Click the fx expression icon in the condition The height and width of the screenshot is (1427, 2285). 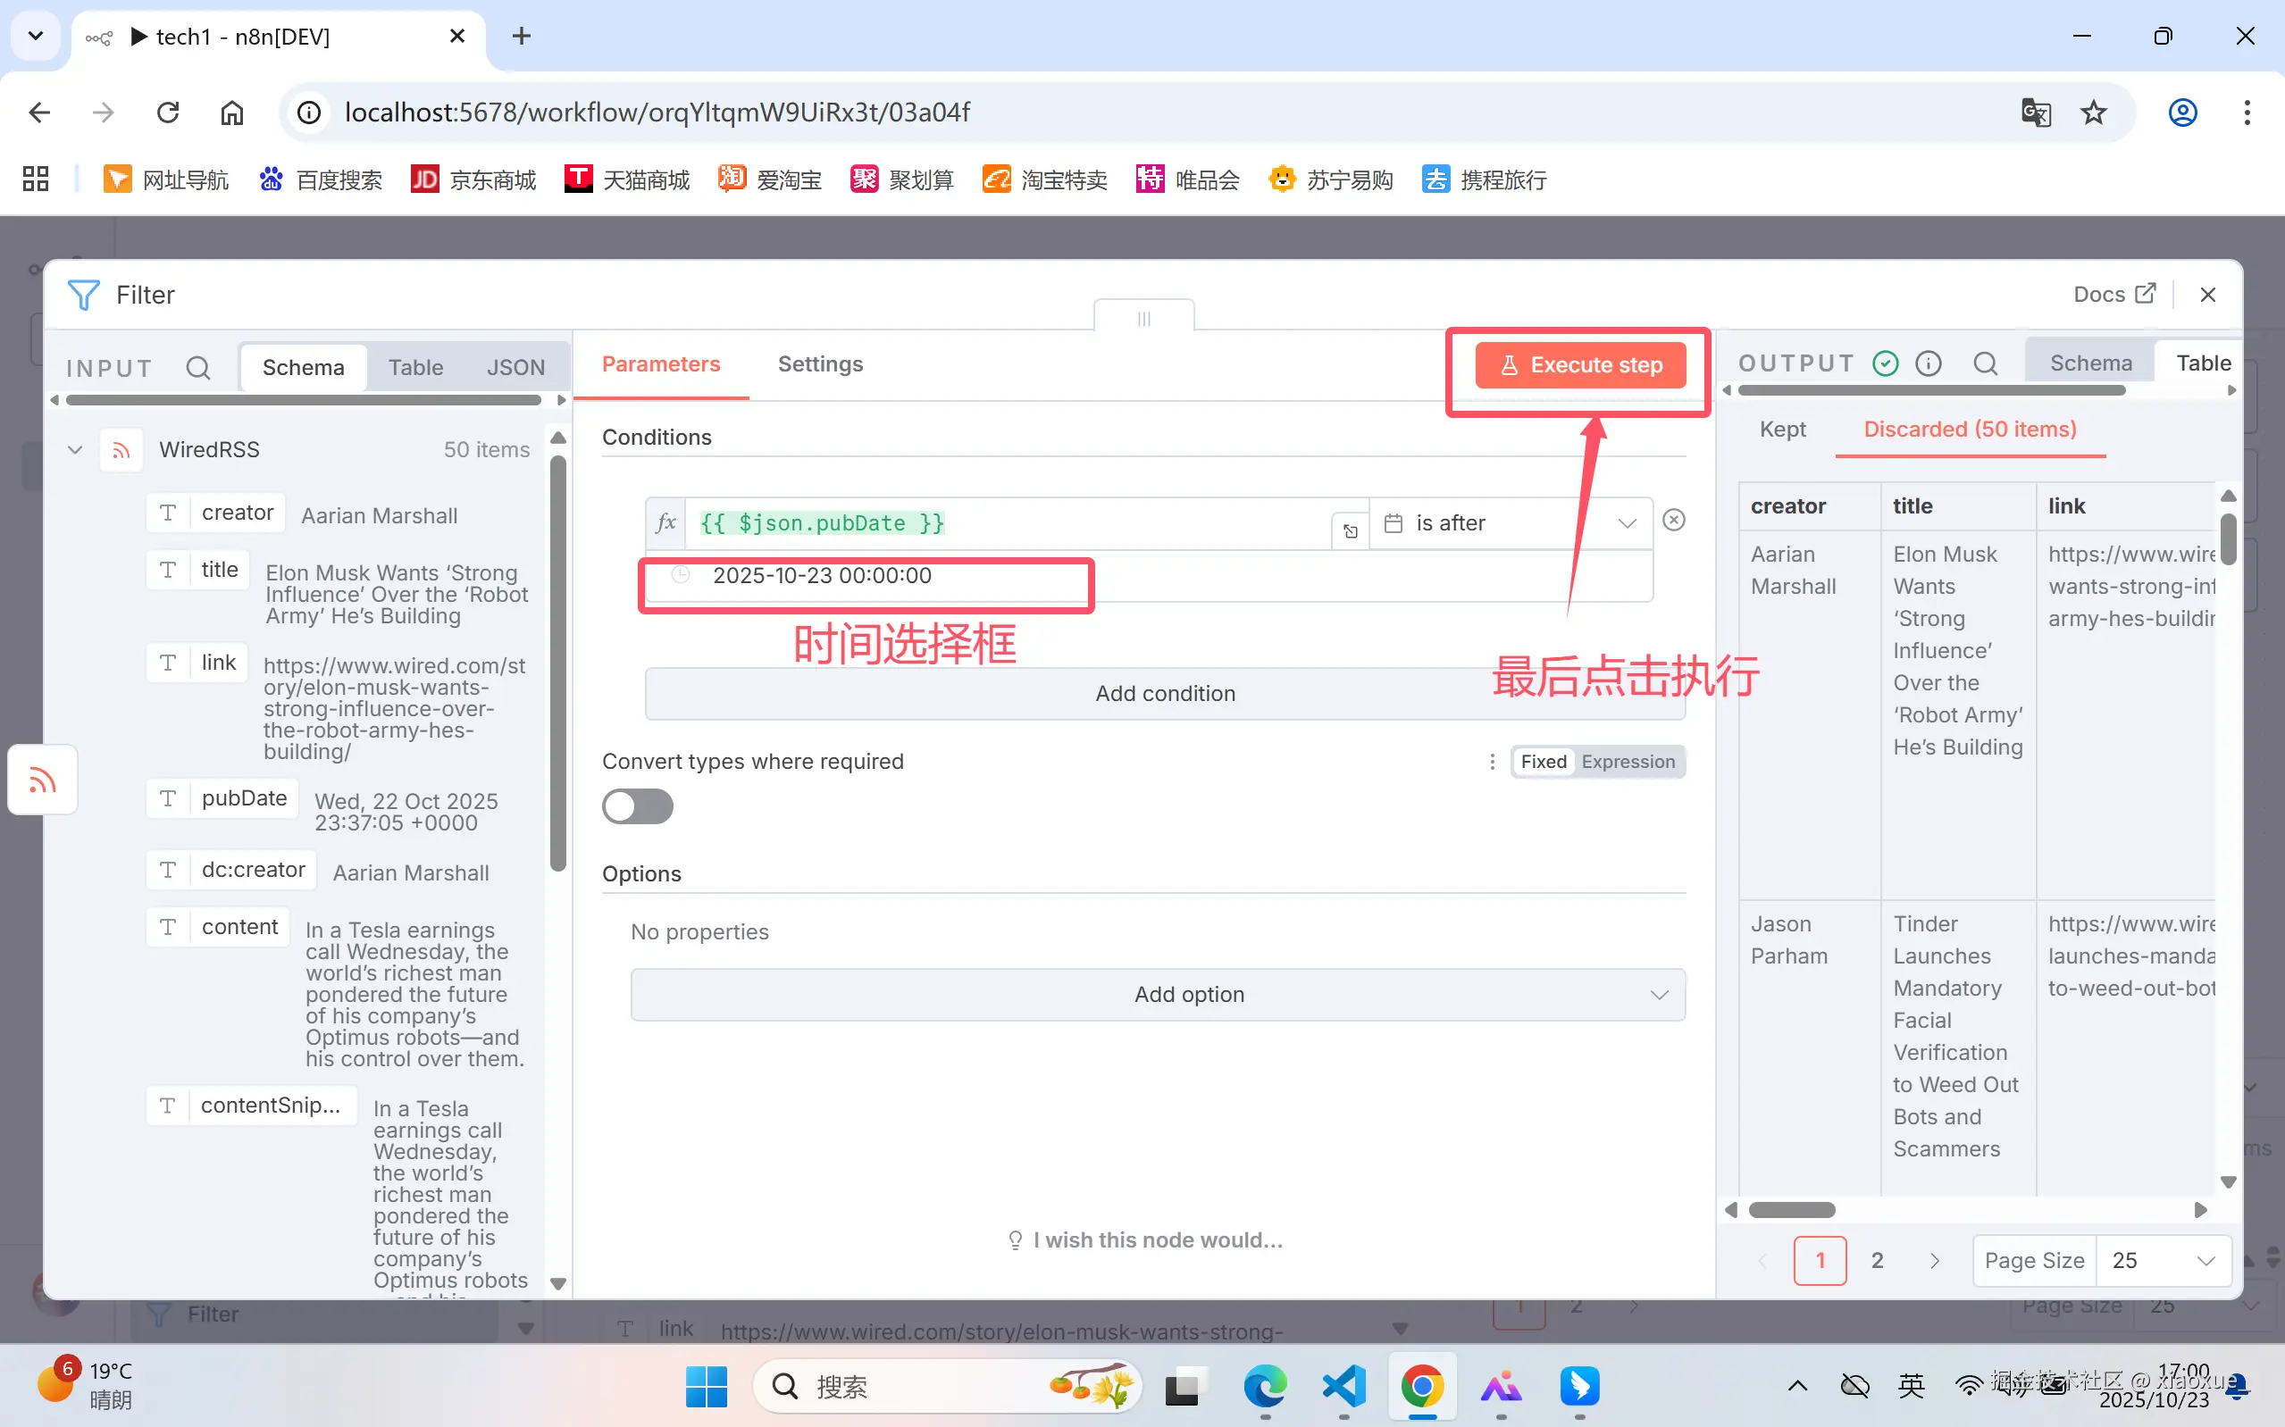pos(665,522)
